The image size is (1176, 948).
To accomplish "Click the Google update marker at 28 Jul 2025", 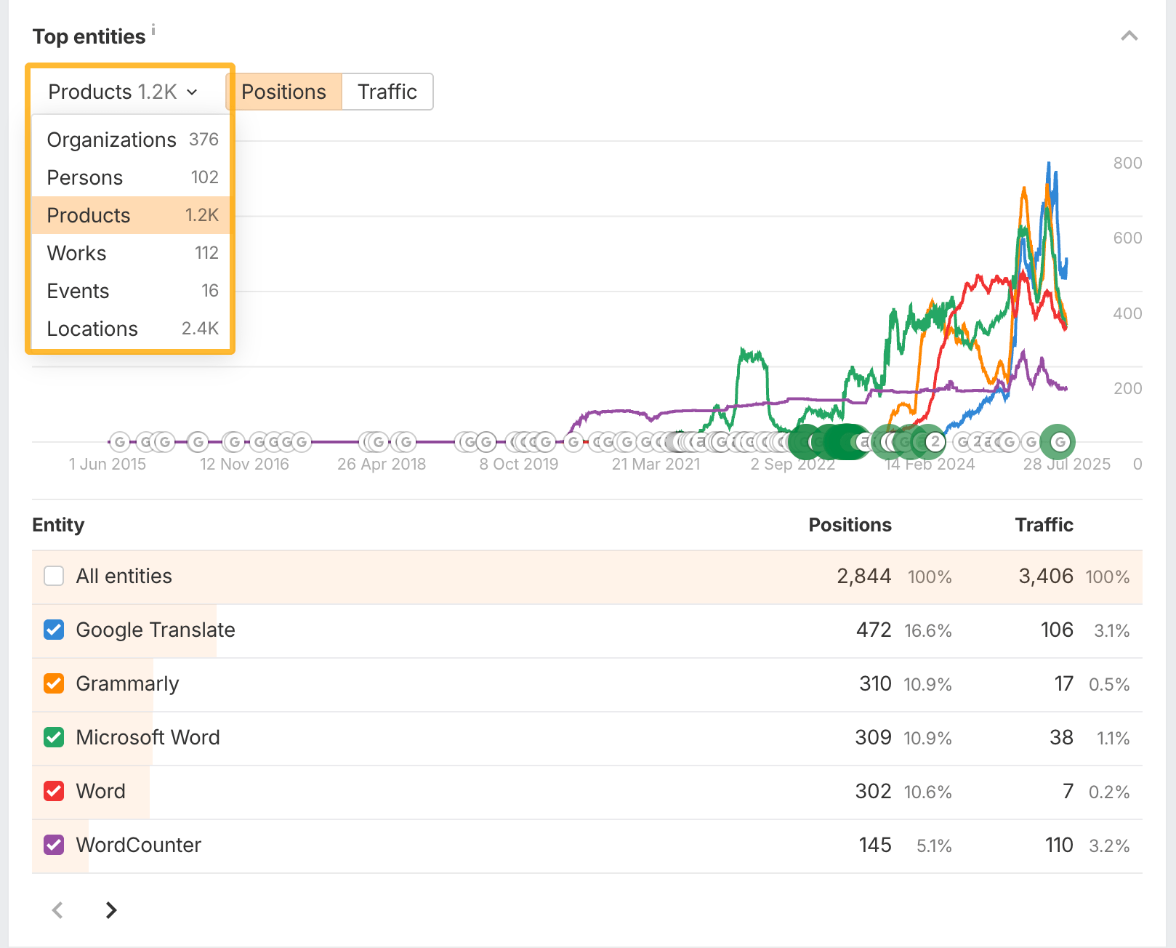I will click(1059, 441).
